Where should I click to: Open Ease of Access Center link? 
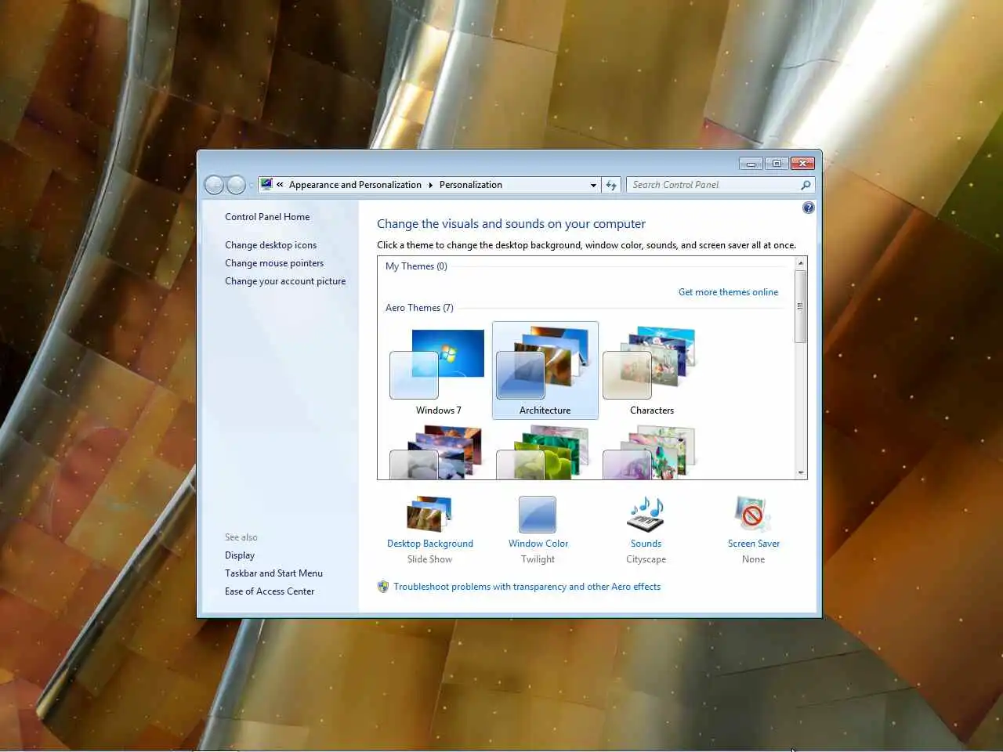click(270, 591)
